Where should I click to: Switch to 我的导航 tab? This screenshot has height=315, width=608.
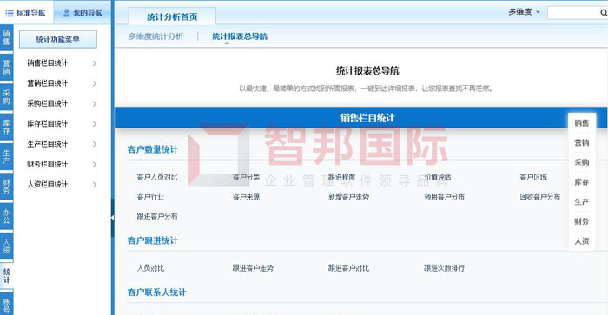coord(83,13)
